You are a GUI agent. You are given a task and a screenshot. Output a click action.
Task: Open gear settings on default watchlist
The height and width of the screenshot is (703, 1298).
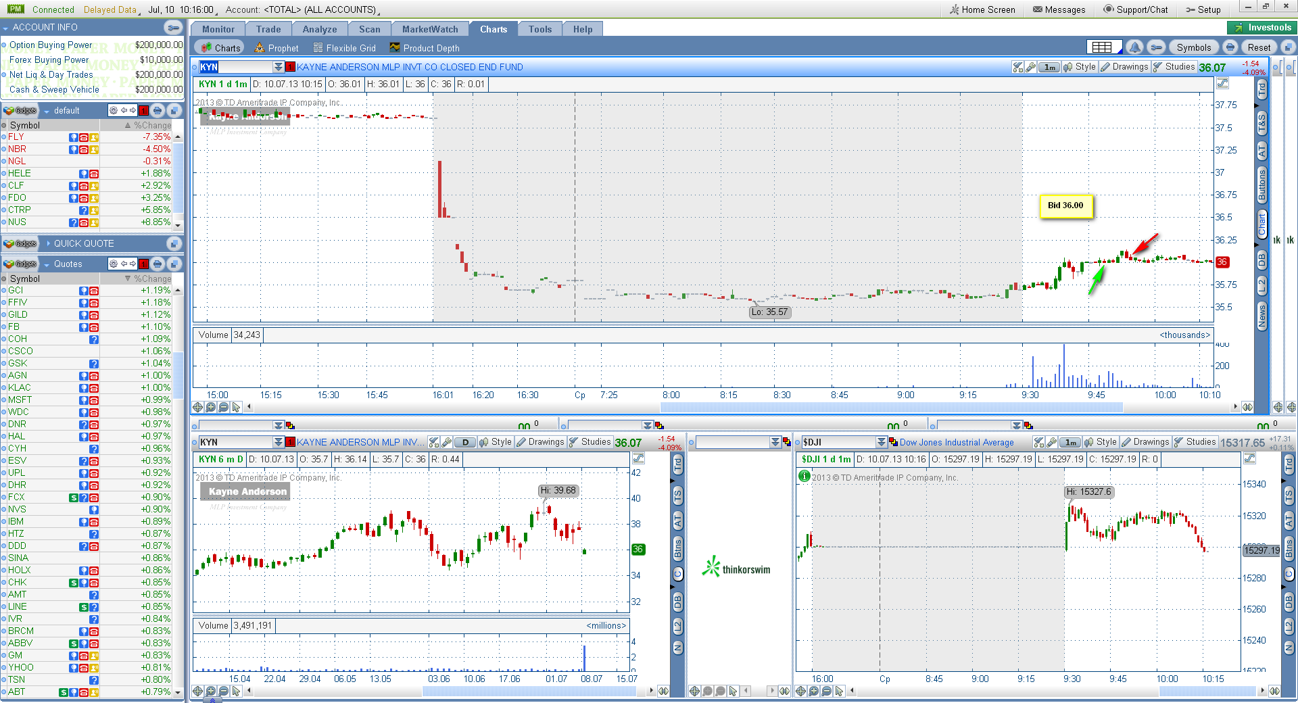[x=114, y=110]
